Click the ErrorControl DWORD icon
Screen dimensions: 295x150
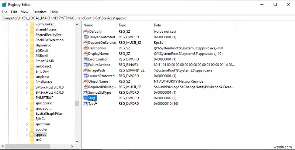[85, 59]
